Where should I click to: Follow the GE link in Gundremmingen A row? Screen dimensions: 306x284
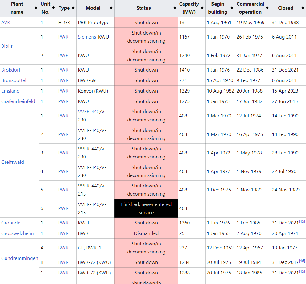[x=81, y=248]
